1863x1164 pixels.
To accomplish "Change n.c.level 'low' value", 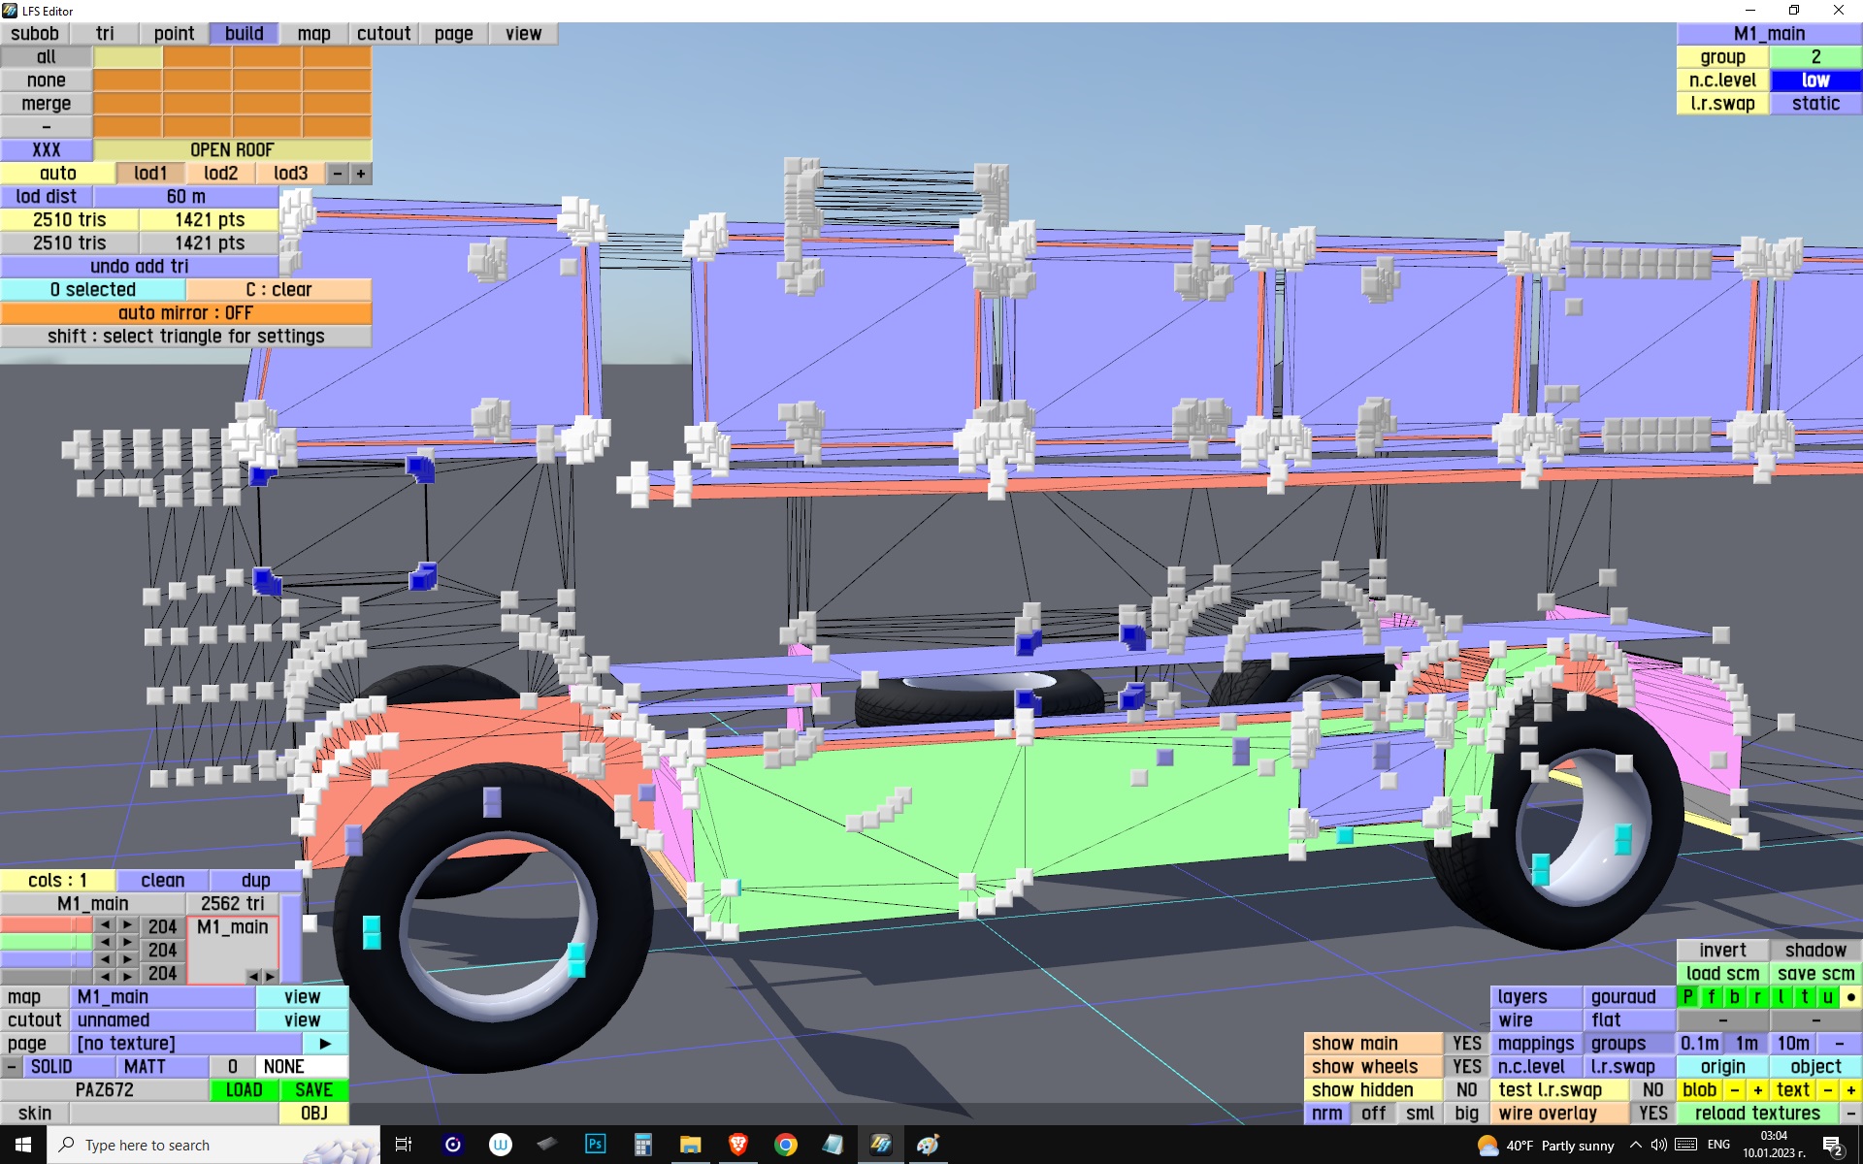I will point(1814,81).
